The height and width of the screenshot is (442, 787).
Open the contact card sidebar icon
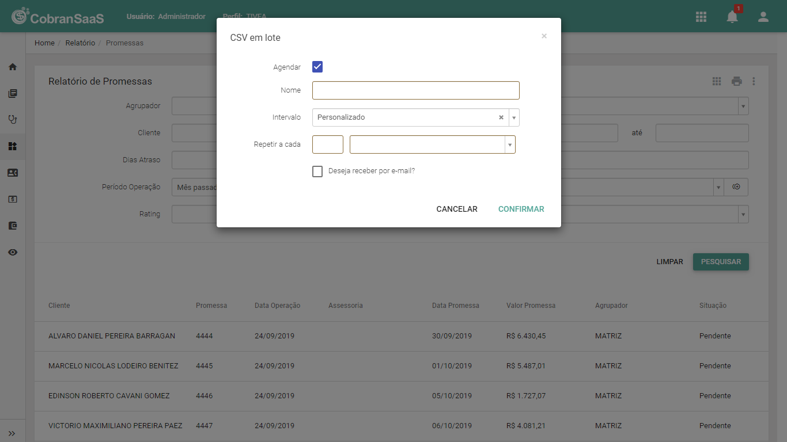click(x=13, y=173)
